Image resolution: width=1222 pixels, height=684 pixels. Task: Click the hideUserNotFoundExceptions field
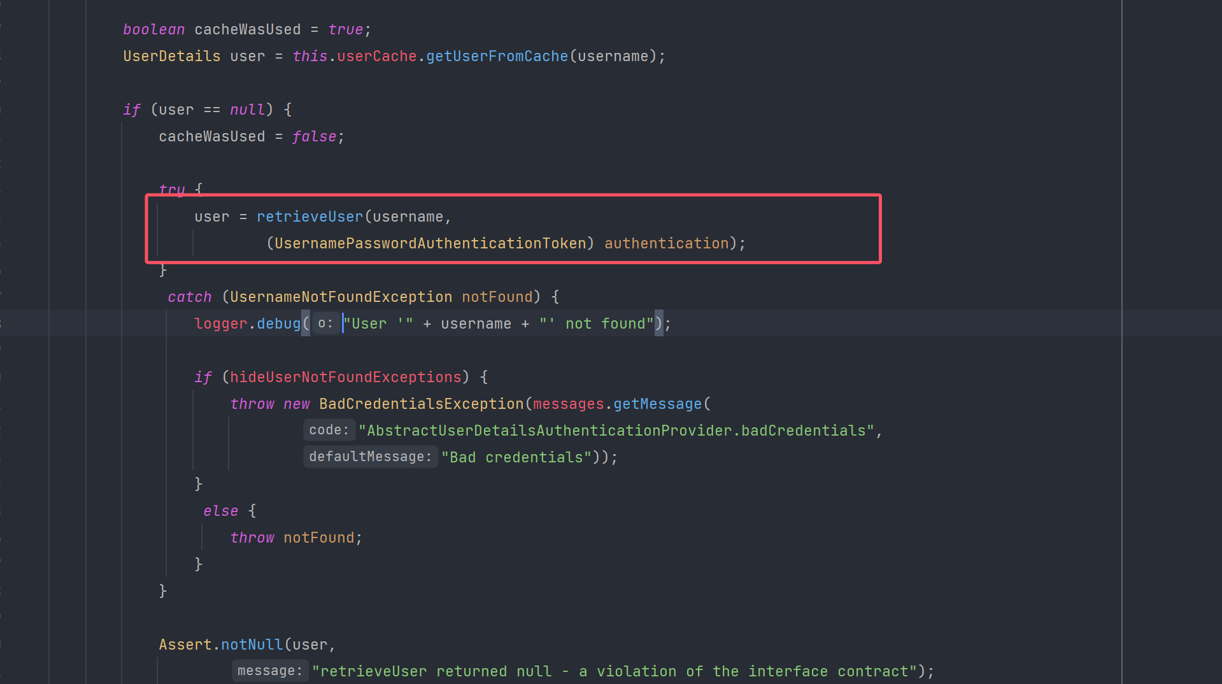pyautogui.click(x=345, y=377)
